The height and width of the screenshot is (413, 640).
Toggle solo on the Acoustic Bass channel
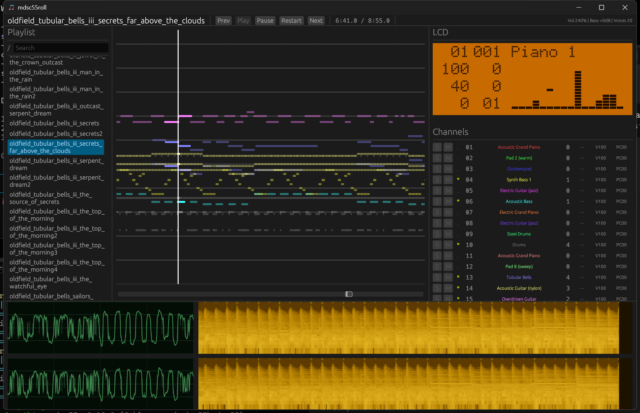tap(437, 201)
